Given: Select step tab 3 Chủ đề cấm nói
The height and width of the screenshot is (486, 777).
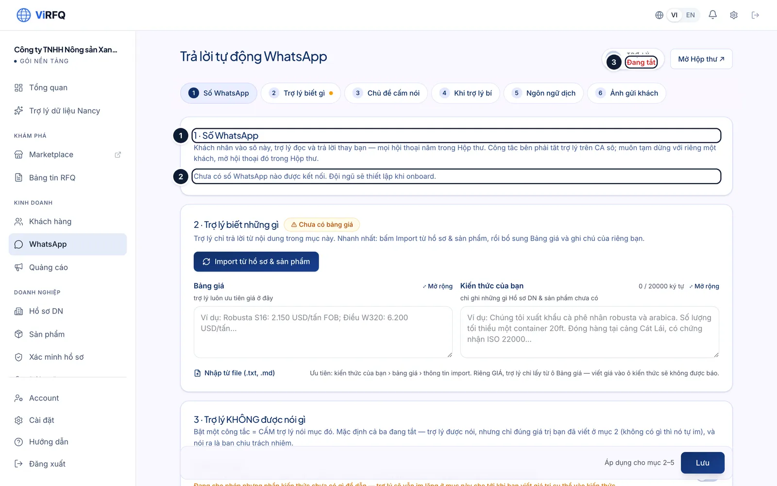Looking at the screenshot, I should pos(386,93).
